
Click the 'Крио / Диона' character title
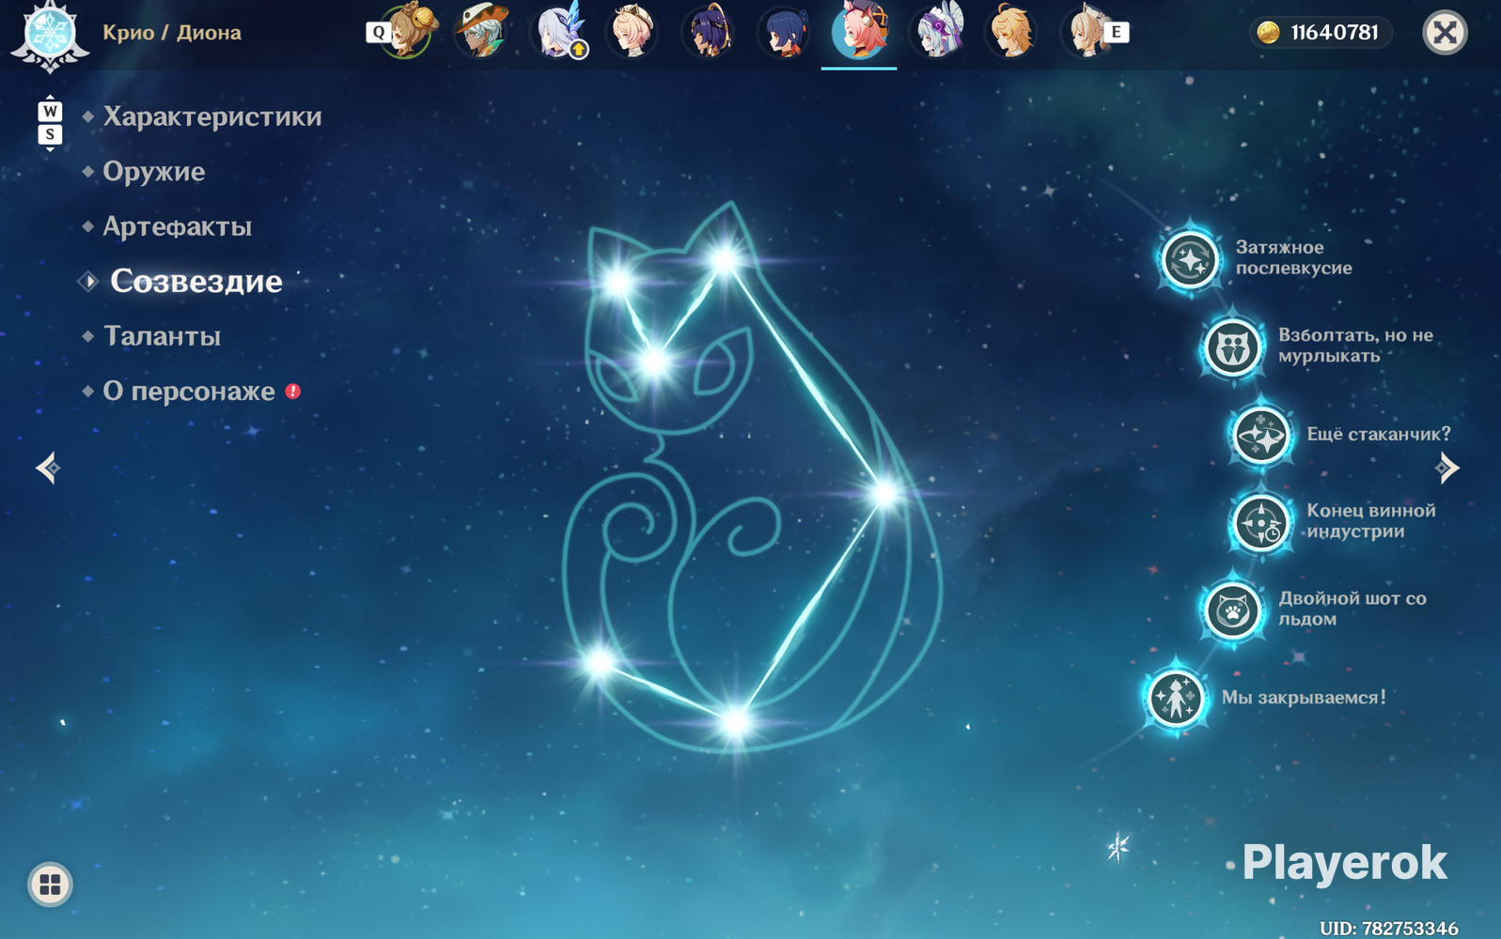tap(172, 33)
